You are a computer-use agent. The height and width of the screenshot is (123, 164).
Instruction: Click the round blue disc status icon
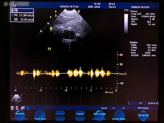coord(28,108)
